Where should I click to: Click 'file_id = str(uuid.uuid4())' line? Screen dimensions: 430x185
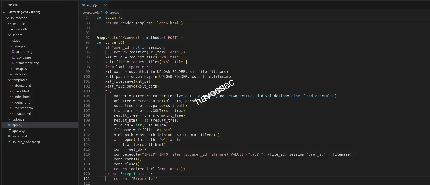(x=143, y=125)
